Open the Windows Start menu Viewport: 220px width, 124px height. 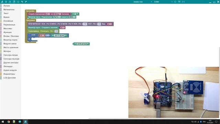pyautogui.click(x=3, y=122)
